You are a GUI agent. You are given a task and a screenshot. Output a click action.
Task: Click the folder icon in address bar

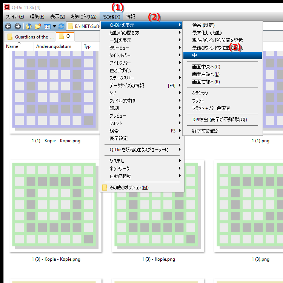pyautogui.click(x=70, y=26)
